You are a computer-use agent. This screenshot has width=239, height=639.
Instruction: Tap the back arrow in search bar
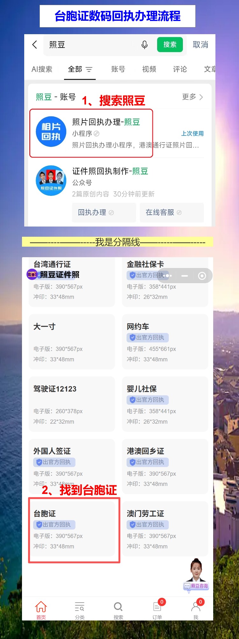tap(35, 44)
